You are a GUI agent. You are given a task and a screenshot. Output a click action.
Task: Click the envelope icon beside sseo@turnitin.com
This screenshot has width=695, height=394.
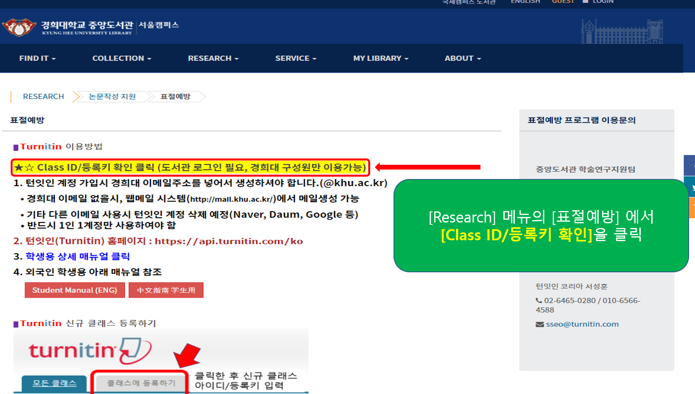tap(540, 324)
